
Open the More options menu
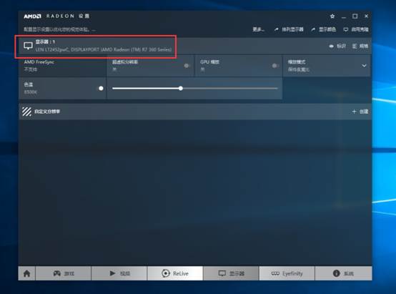[x=258, y=29]
